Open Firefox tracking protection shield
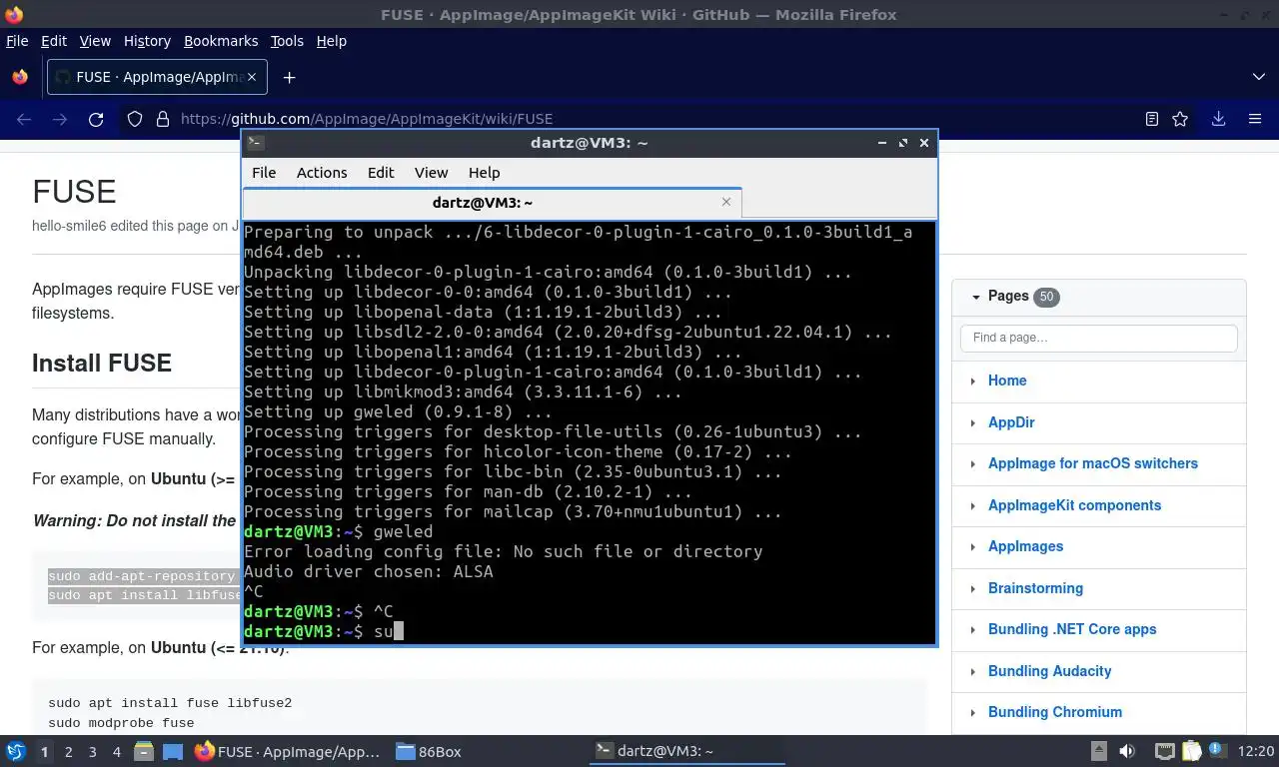 click(x=135, y=119)
